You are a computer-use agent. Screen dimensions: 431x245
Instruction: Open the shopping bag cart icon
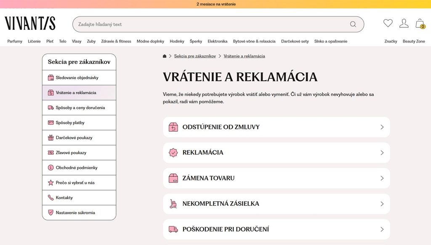[x=420, y=24]
